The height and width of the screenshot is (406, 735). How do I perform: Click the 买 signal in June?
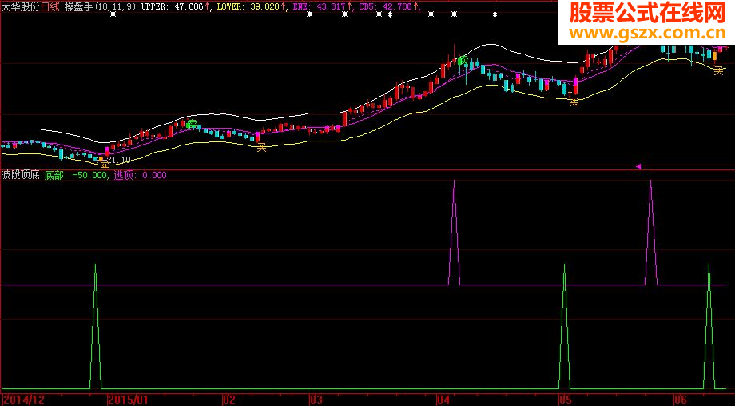[718, 71]
